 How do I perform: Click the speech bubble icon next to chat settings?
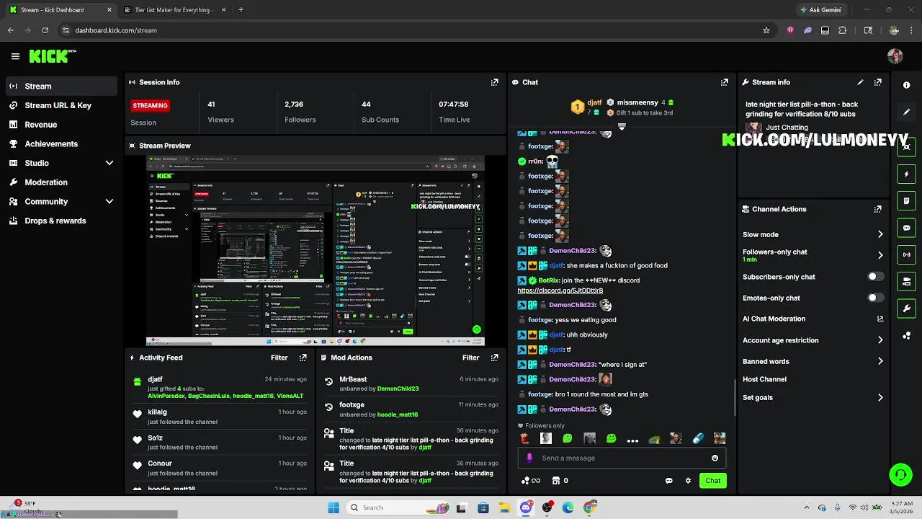click(x=668, y=481)
